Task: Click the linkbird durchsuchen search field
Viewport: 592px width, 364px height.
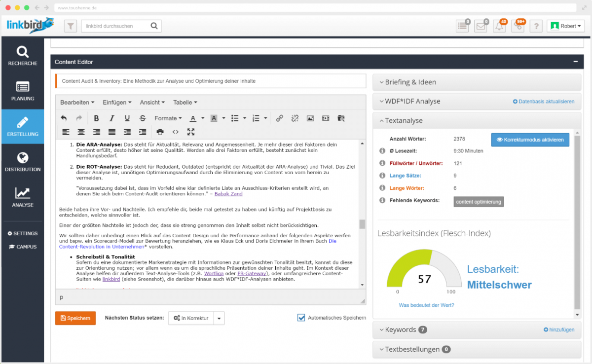Action: (x=116, y=26)
